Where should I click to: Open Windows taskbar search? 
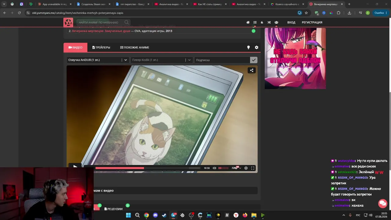tap(137, 215)
